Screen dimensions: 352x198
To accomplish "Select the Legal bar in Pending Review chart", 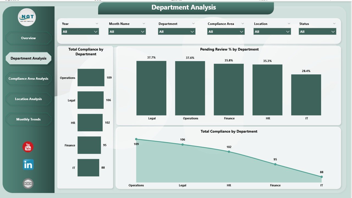I will (x=152, y=88).
